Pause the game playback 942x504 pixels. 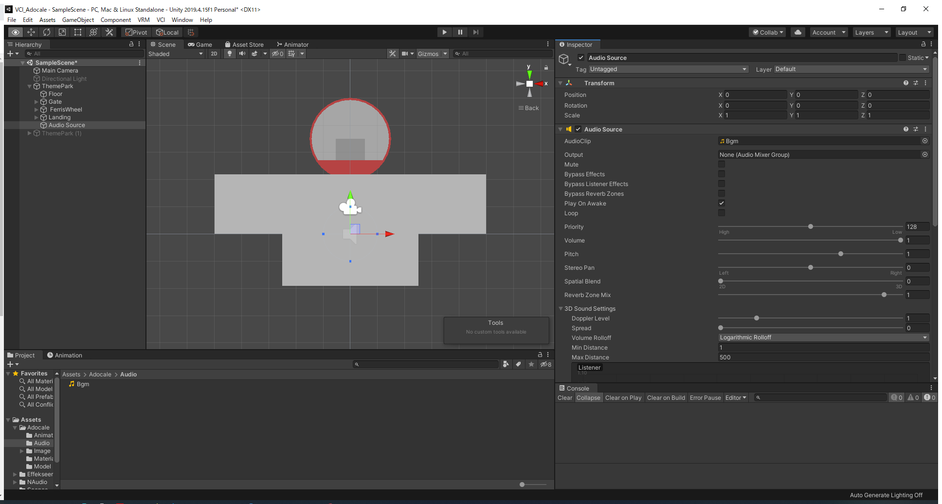pos(460,32)
